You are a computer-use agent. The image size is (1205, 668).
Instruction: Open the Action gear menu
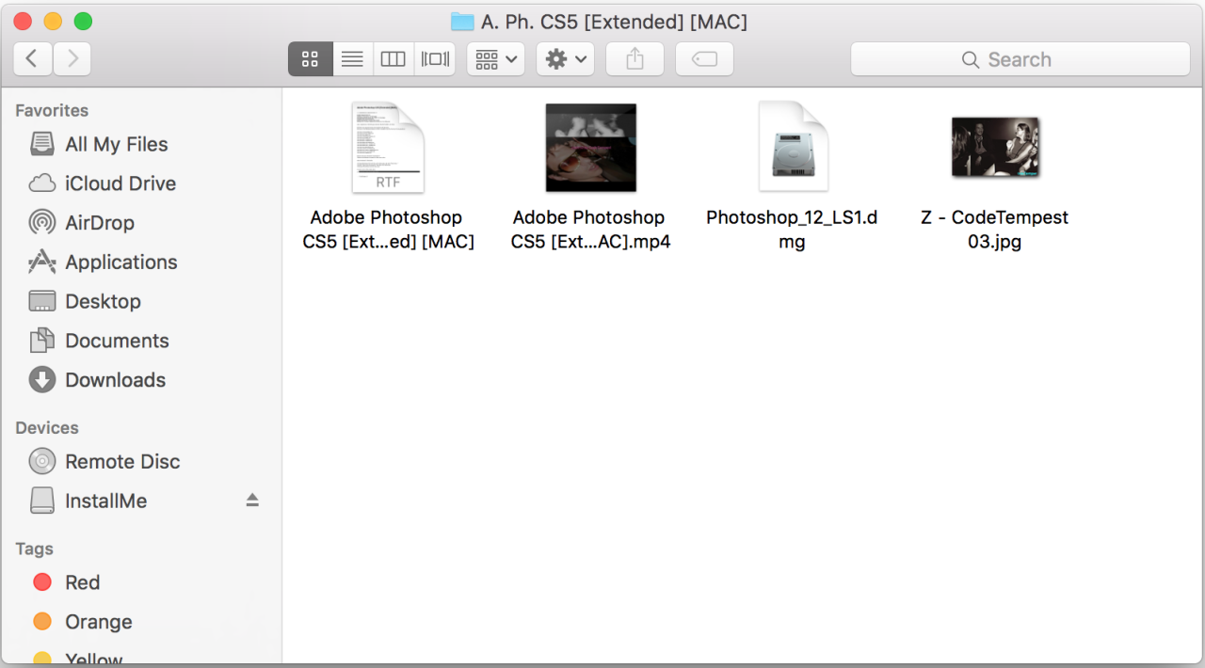(566, 59)
